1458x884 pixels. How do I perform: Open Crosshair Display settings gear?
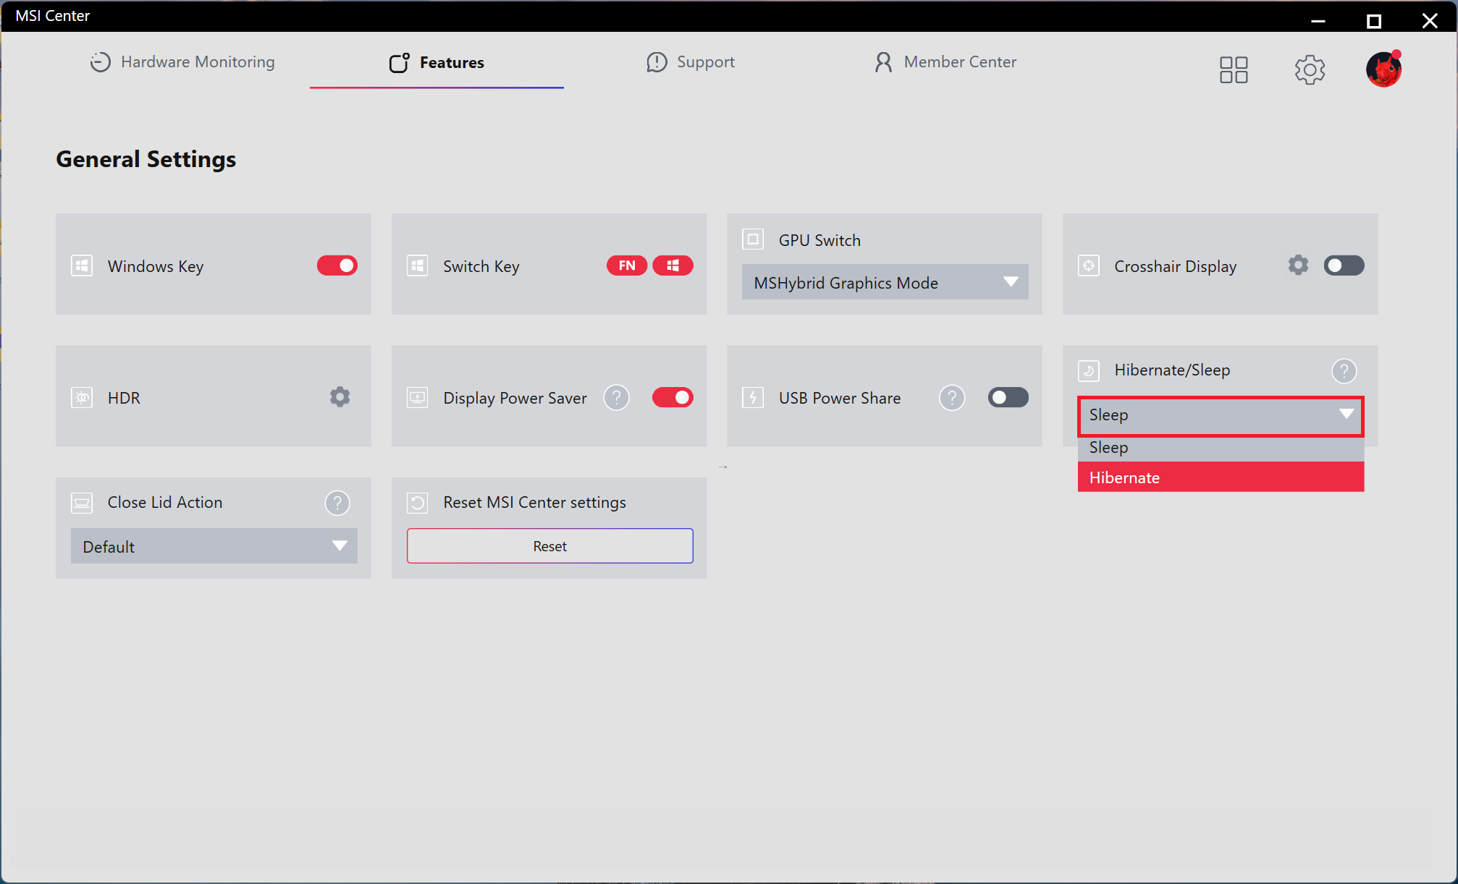(x=1298, y=265)
